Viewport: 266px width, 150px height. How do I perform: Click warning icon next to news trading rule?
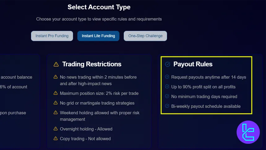pos(56,77)
